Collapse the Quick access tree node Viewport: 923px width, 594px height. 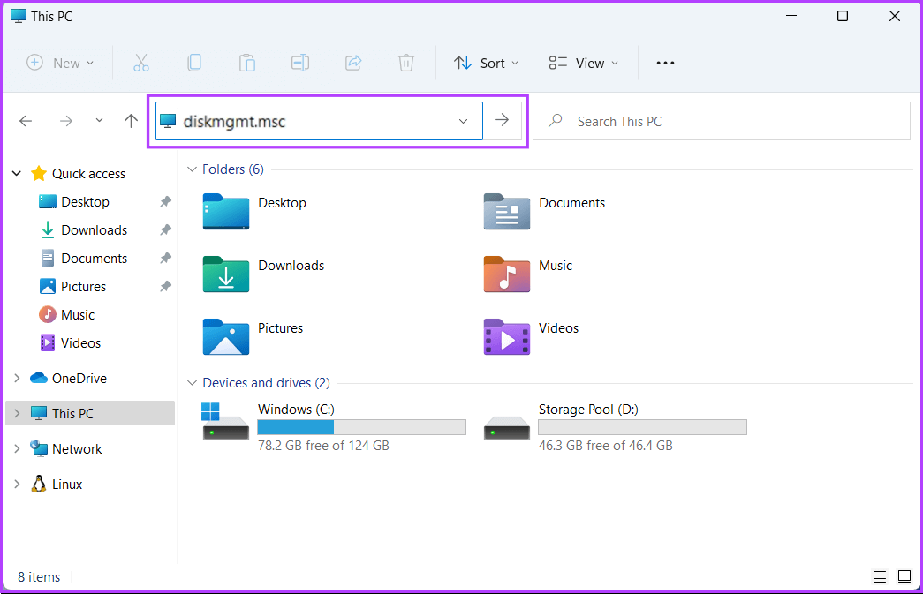point(17,174)
